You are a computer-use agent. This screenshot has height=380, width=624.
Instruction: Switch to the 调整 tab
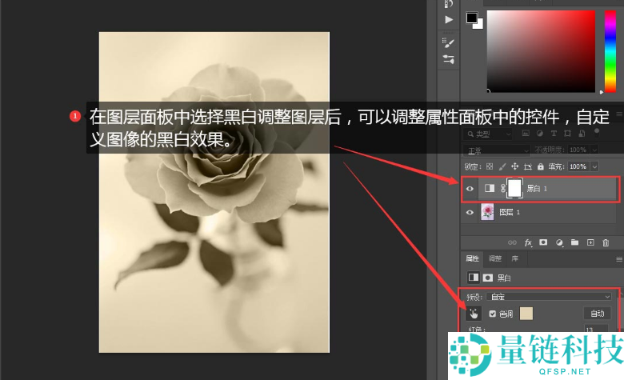click(x=494, y=258)
